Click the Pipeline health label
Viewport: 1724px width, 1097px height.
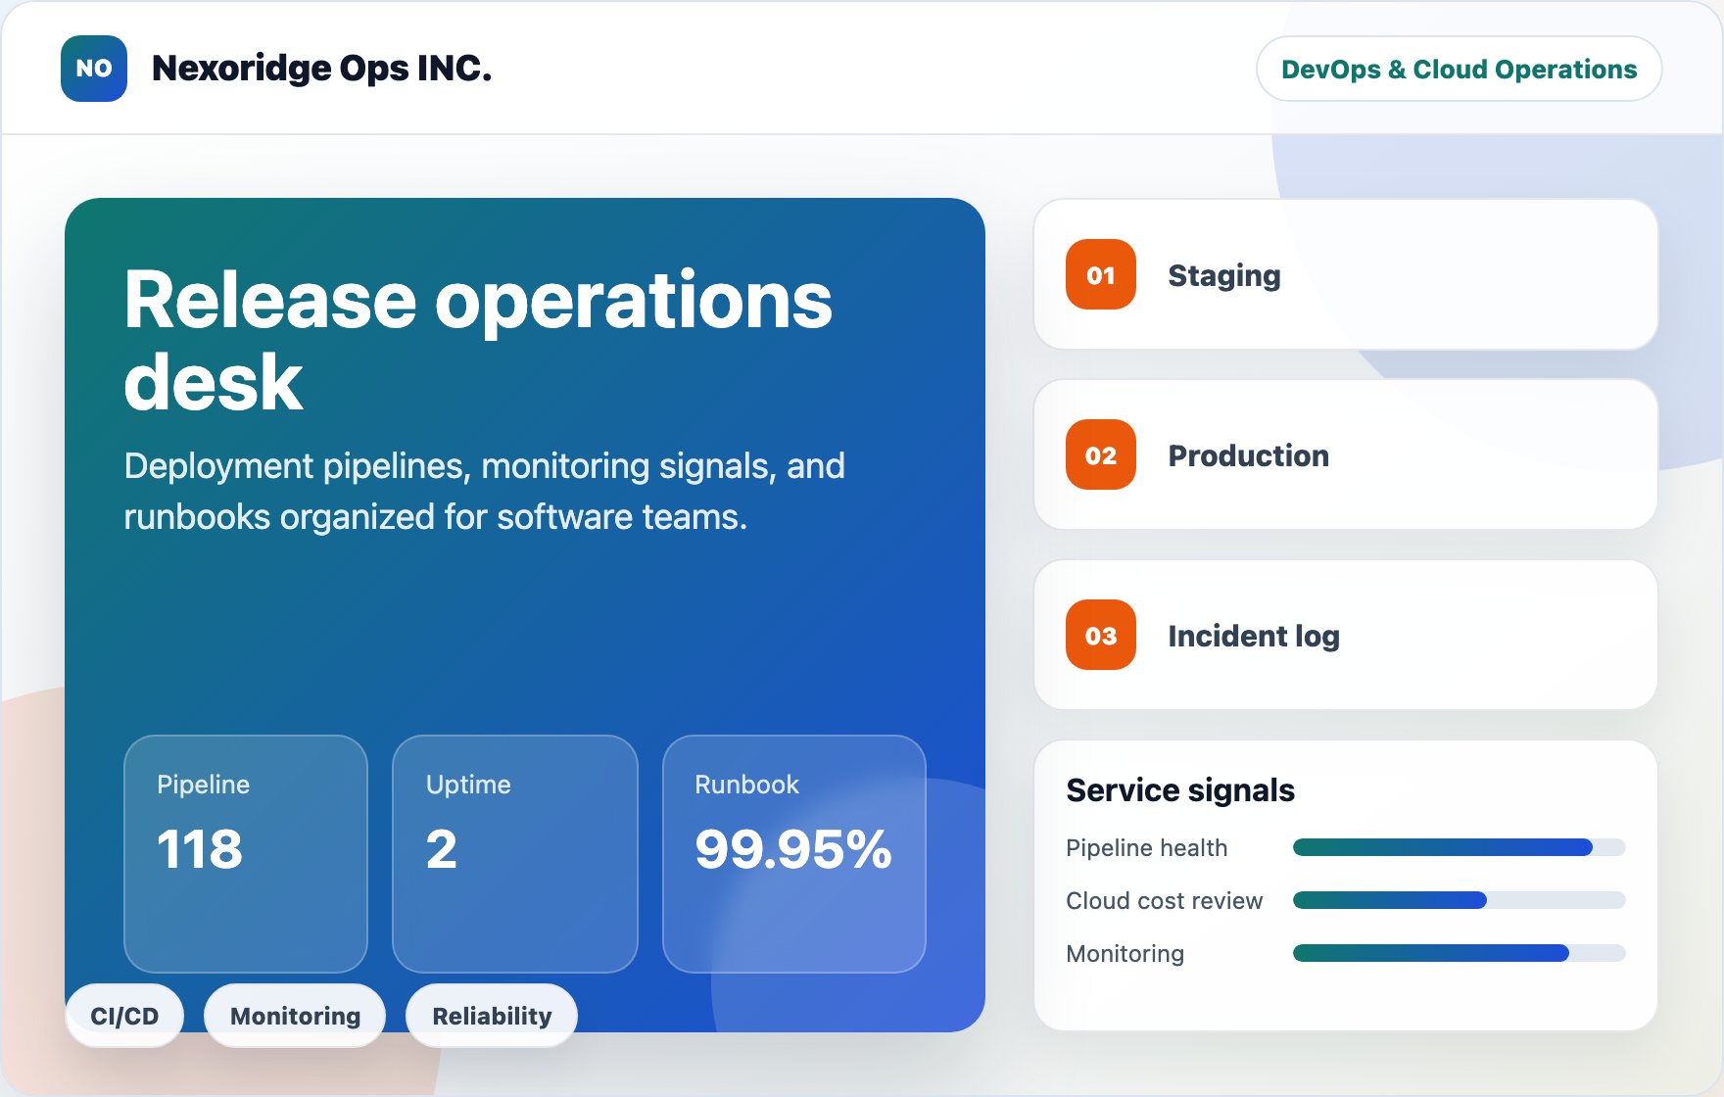(1146, 847)
